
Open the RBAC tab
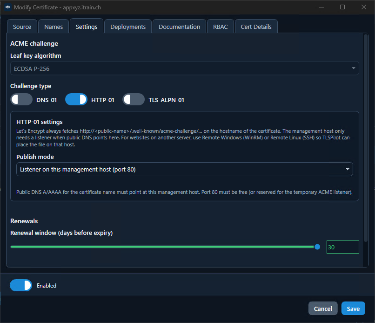click(x=221, y=27)
